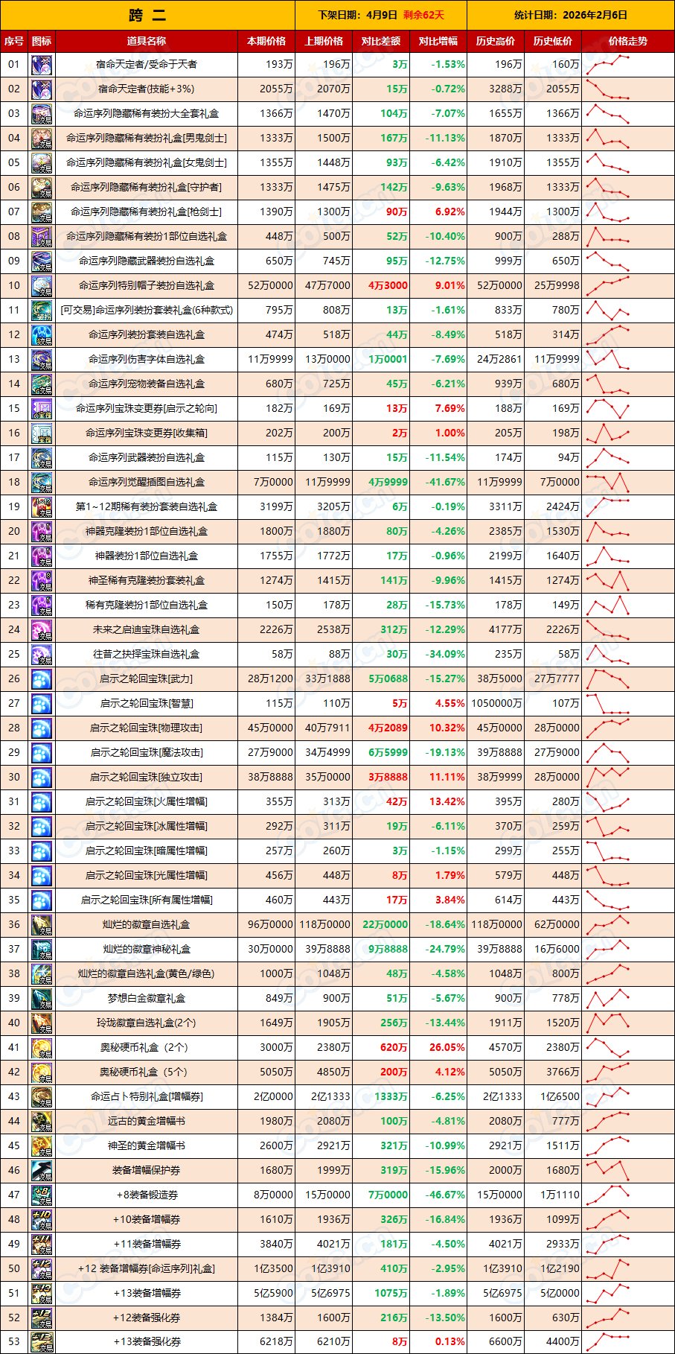Click the paw icon in row 28 物理攻击
Screen dimensions: 675x1354
click(42, 728)
